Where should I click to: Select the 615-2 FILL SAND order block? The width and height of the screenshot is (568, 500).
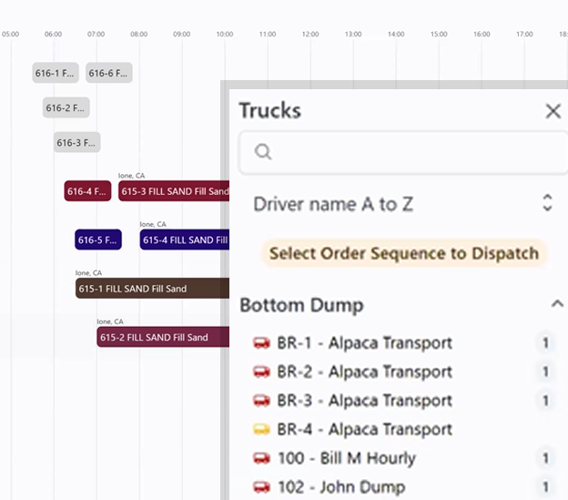point(163,337)
